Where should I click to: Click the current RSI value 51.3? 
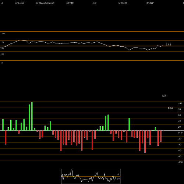click(x=169, y=45)
